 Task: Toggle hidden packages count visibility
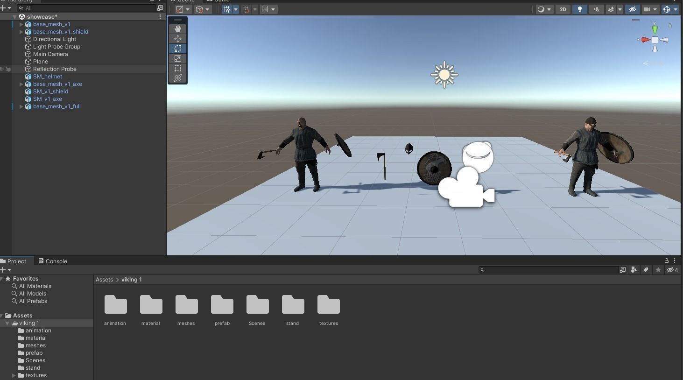(672, 270)
